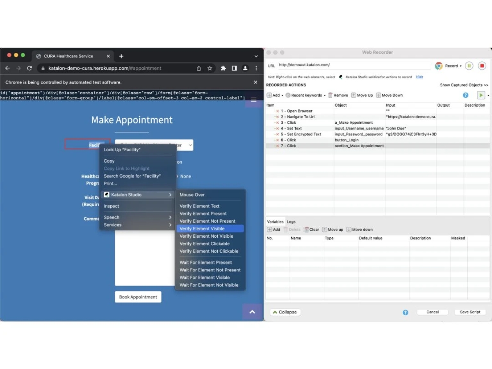The width and height of the screenshot is (492, 369).
Task: Move recorded action down
Action: click(389, 95)
